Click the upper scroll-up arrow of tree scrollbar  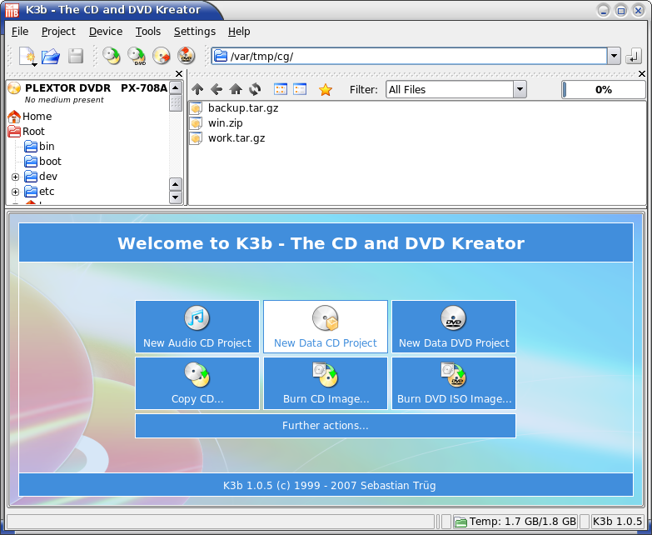pyautogui.click(x=176, y=87)
